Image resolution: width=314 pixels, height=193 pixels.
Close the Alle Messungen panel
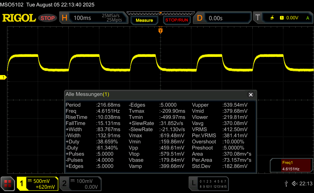tap(251, 95)
